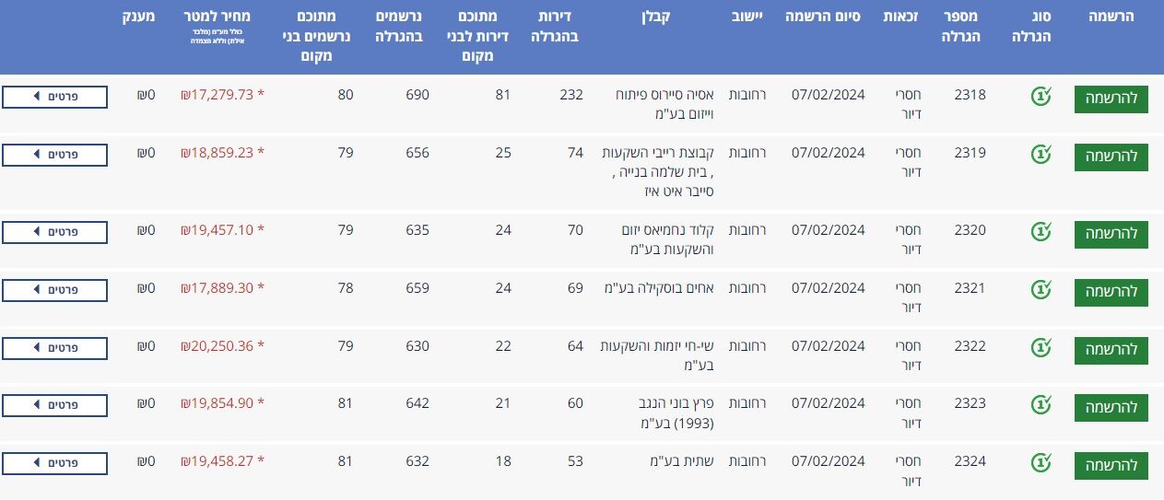Click lottery type icon for lottery 2320

1041,232
